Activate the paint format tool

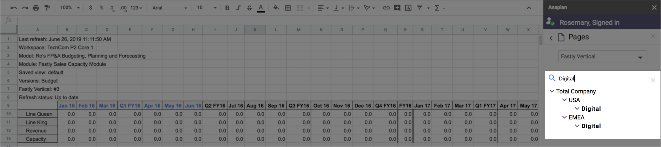[47, 8]
